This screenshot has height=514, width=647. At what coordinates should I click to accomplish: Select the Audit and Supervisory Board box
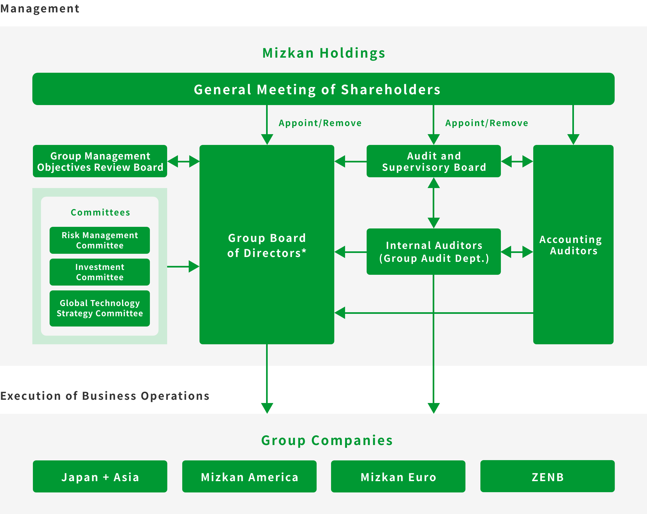pos(434,161)
